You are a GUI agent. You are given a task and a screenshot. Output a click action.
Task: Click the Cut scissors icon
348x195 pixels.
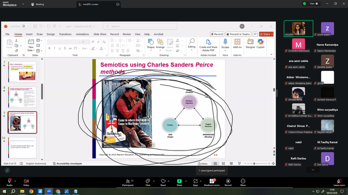[x=16, y=41]
